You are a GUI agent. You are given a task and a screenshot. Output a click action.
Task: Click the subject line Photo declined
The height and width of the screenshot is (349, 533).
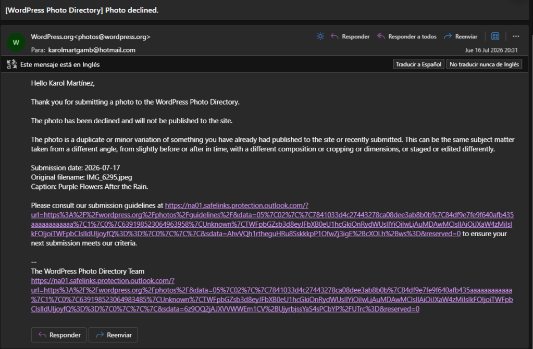click(82, 10)
